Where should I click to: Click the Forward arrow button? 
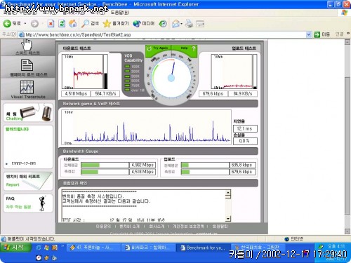point(34,24)
